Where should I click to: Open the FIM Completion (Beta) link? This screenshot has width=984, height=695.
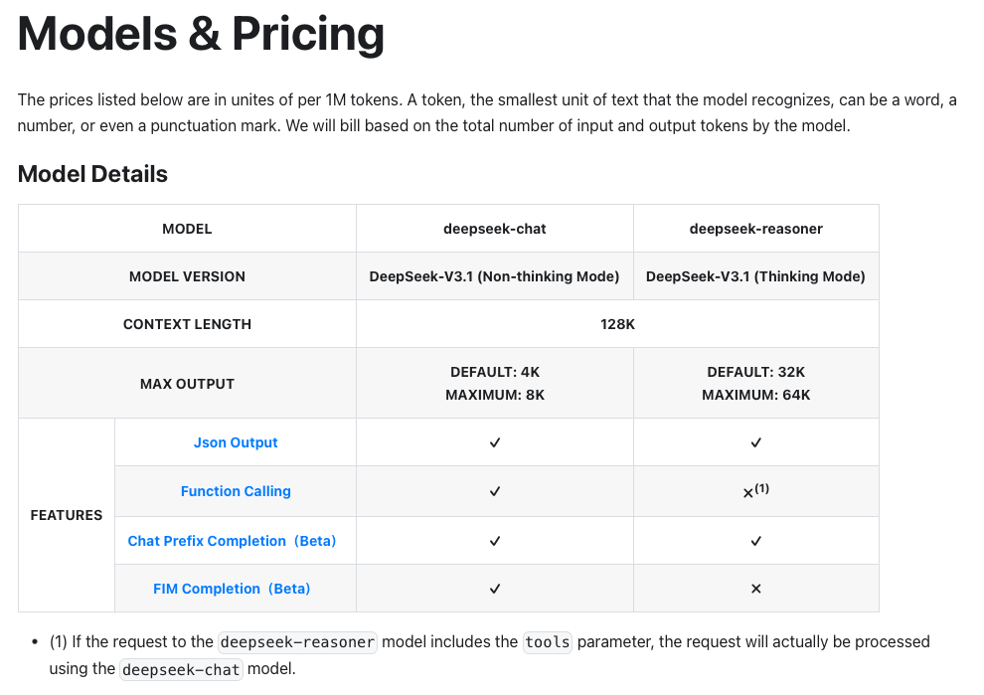click(x=232, y=589)
